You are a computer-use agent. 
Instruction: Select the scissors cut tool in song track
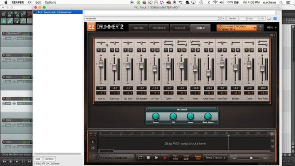(x=93, y=148)
